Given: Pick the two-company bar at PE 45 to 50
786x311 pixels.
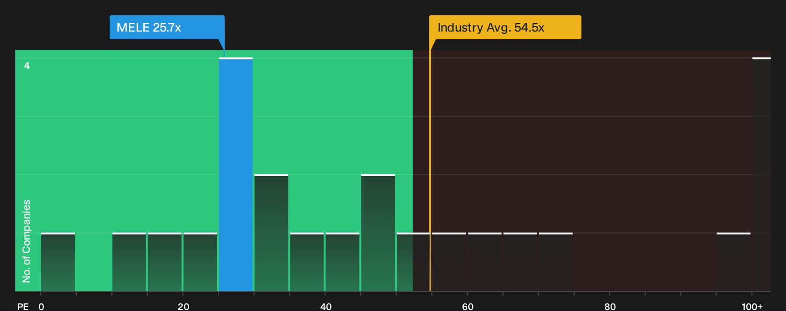Looking at the screenshot, I should pos(378,233).
